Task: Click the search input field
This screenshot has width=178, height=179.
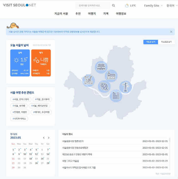Action: pos(93,6)
